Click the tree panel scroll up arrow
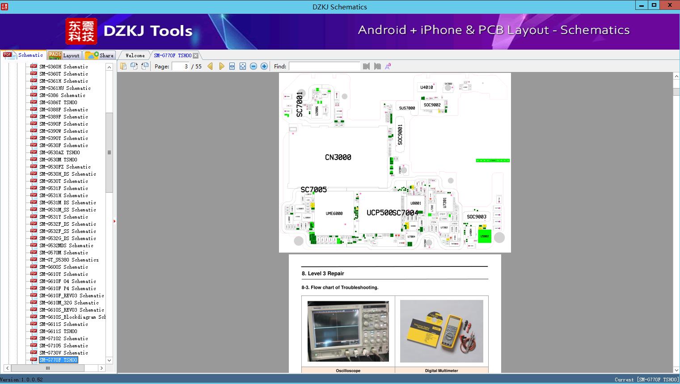Image resolution: width=680 pixels, height=384 pixels. [x=109, y=67]
